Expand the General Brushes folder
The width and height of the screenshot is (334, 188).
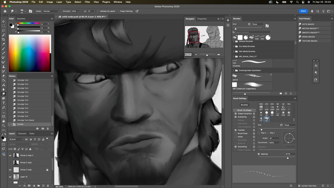click(234, 41)
